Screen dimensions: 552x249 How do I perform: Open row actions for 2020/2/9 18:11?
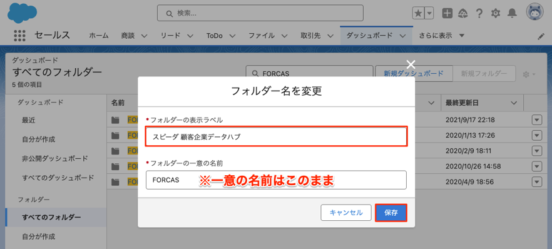click(536, 151)
